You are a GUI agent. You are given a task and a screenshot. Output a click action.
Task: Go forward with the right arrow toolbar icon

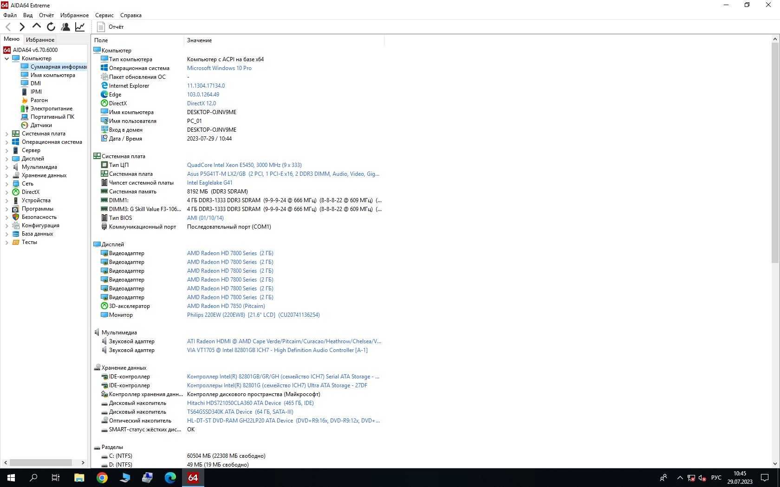(22, 27)
